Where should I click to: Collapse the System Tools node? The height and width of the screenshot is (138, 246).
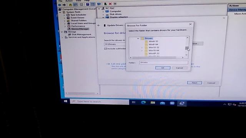[60, 12]
